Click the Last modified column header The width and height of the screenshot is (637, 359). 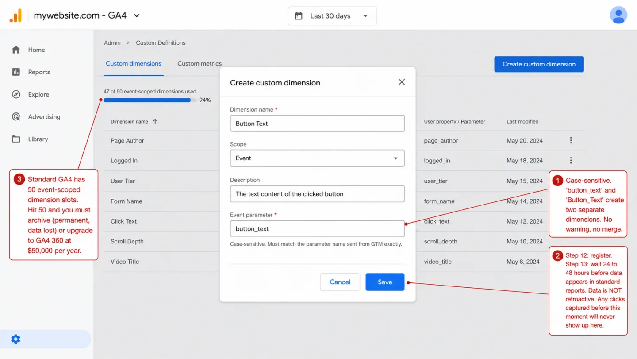(522, 121)
